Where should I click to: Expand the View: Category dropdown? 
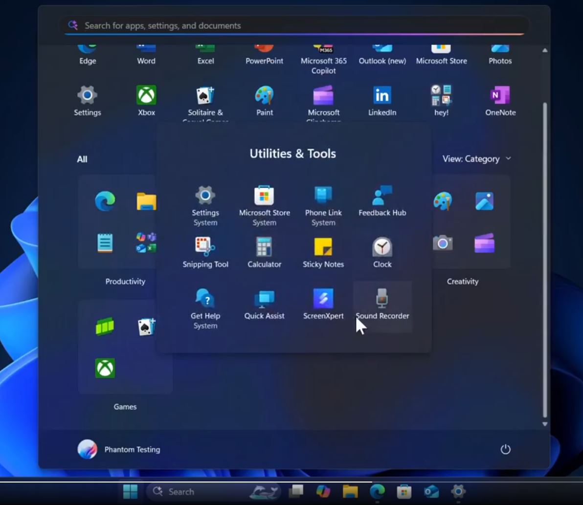coord(476,159)
